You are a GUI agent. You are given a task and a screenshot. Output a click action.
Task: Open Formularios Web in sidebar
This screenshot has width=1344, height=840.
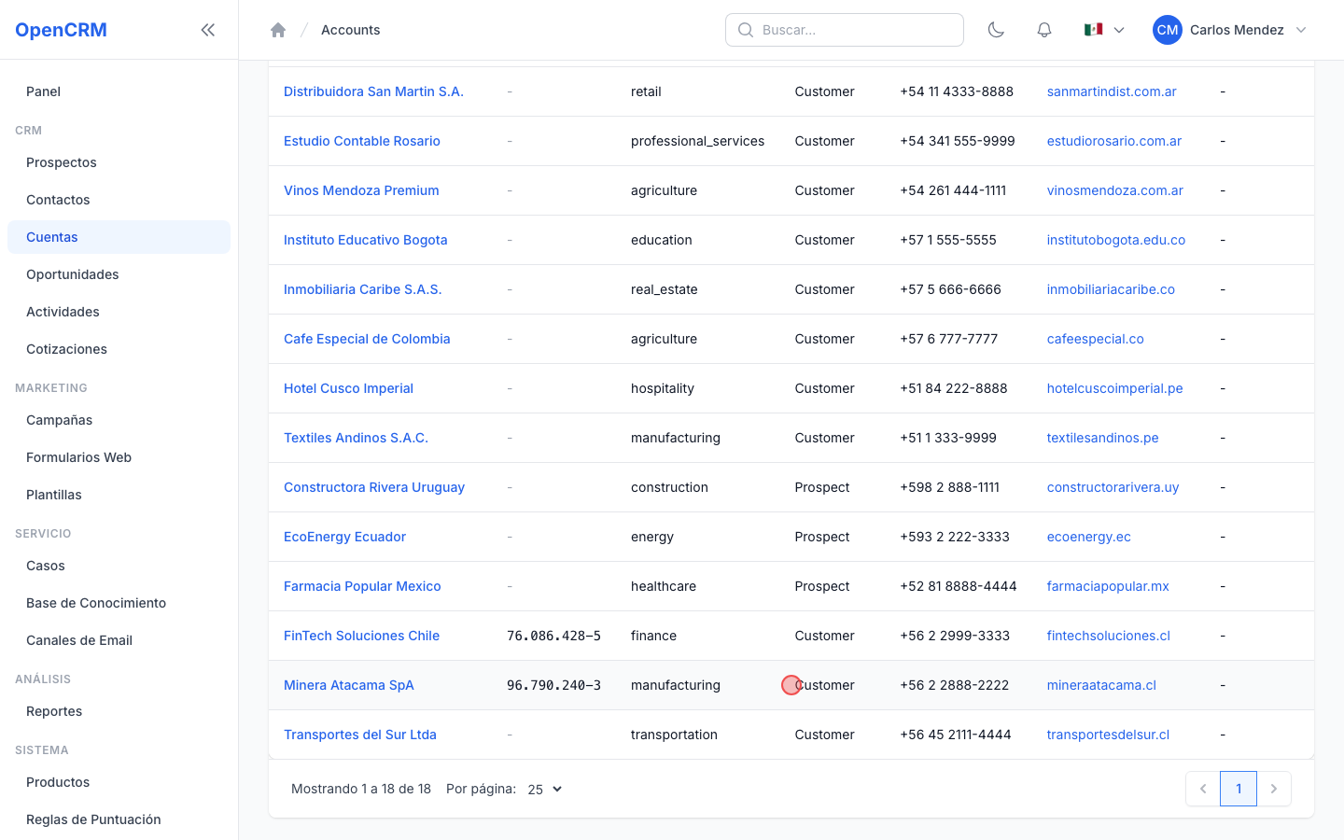[119, 457]
